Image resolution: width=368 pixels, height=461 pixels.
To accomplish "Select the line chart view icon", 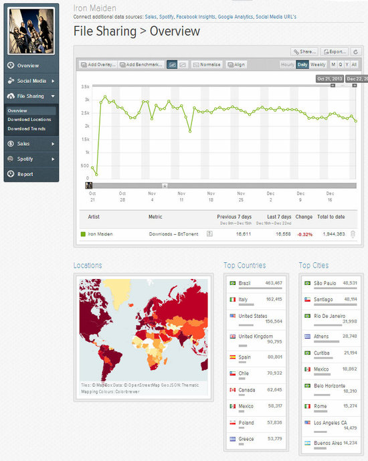I will tap(172, 65).
